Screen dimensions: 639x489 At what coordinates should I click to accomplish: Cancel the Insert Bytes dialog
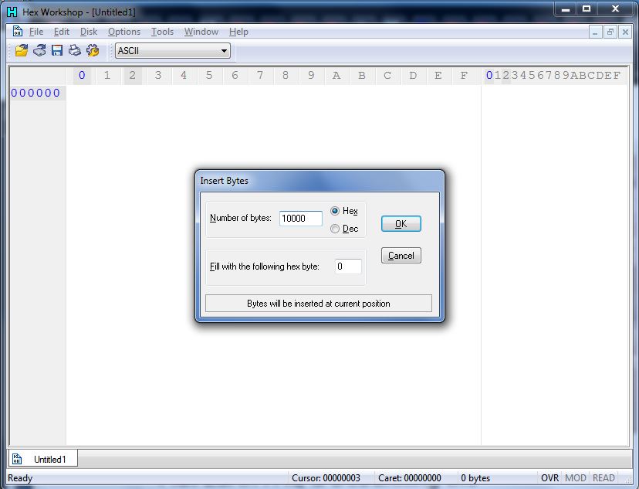tap(401, 256)
